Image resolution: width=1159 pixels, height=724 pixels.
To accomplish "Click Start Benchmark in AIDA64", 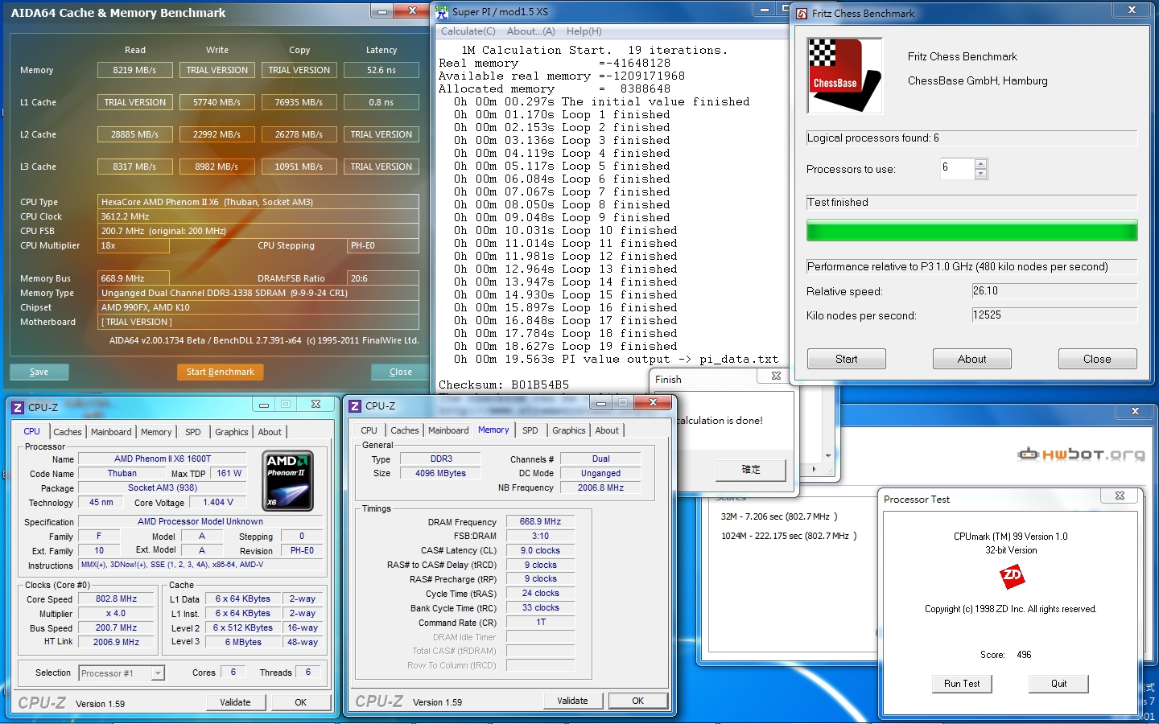I will 220,372.
